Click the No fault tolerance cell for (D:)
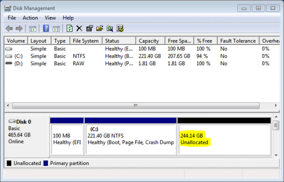284x182 pixels. [x=224, y=63]
